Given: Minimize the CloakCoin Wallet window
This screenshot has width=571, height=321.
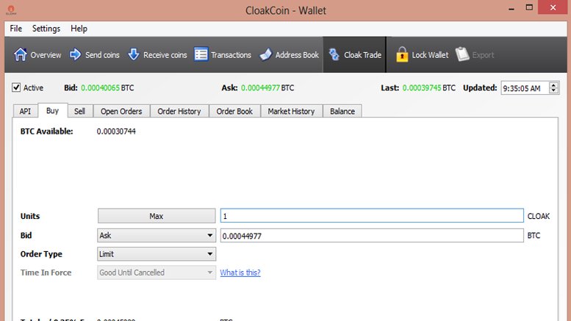Looking at the screenshot, I should point(511,7).
